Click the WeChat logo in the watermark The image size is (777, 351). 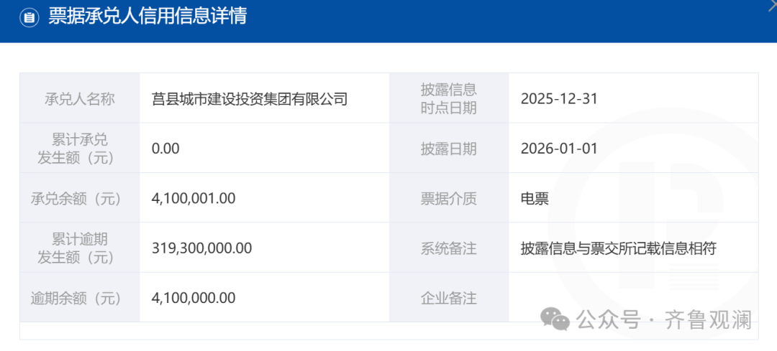coord(555,319)
